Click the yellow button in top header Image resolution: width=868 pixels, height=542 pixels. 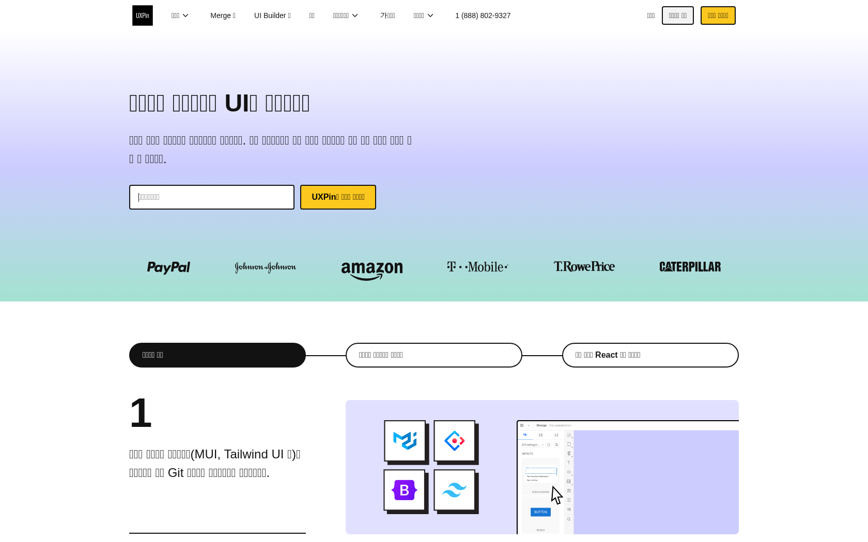[718, 15]
